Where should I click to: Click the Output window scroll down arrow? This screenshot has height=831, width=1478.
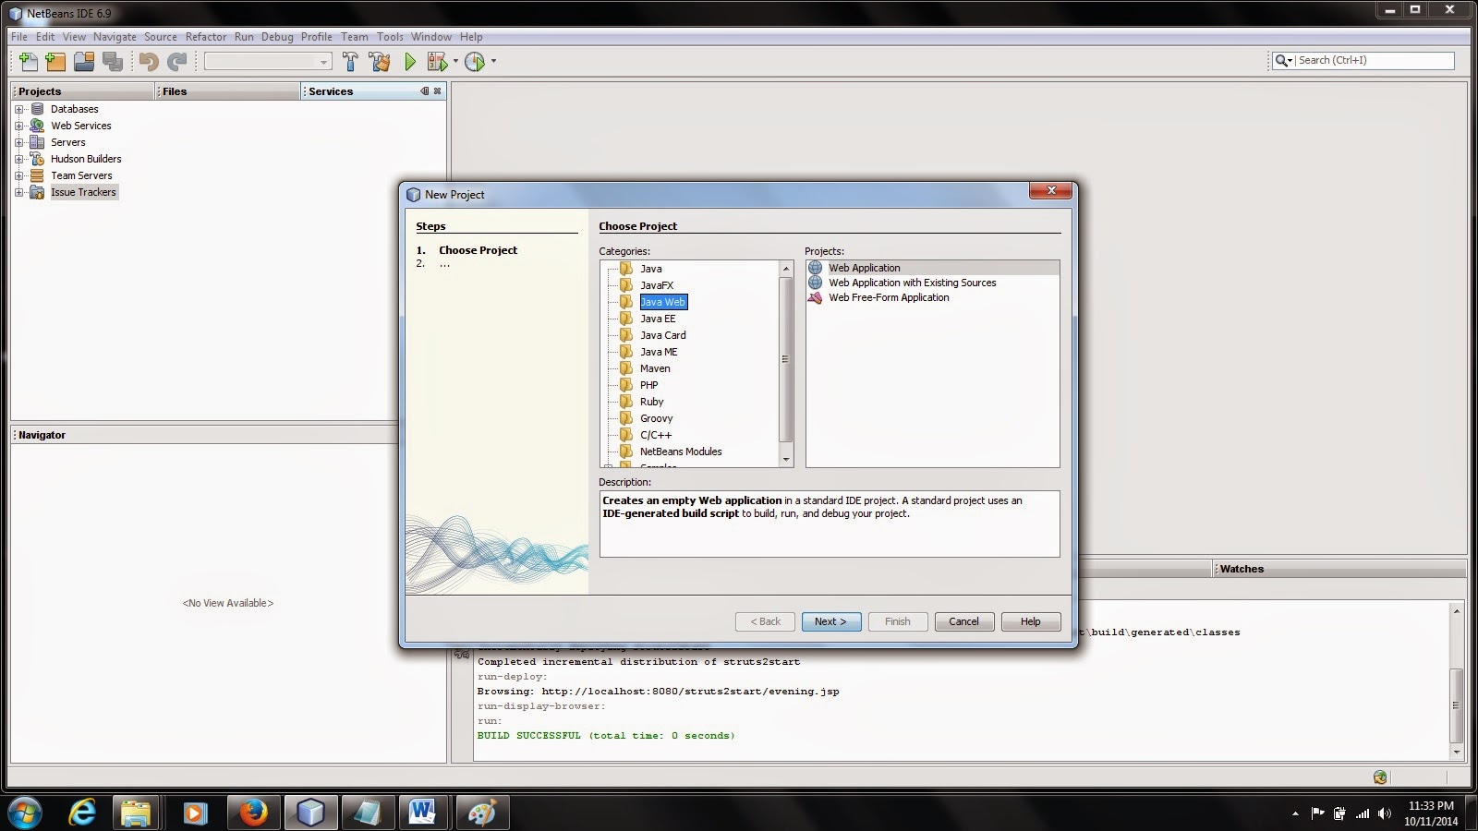pyautogui.click(x=1457, y=753)
